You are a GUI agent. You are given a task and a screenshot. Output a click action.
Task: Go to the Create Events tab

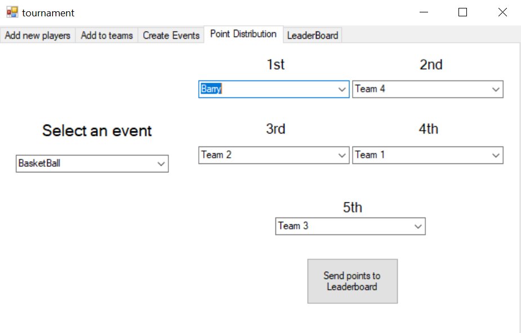[x=171, y=35]
